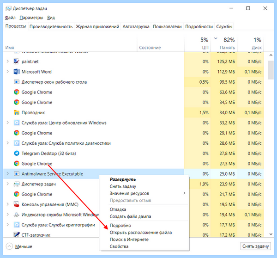Switch to the Журнал приложений tab
This screenshot has width=277, height=258.
click(x=97, y=26)
